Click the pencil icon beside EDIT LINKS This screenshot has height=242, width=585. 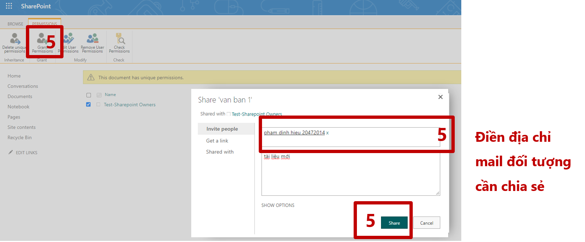click(11, 152)
